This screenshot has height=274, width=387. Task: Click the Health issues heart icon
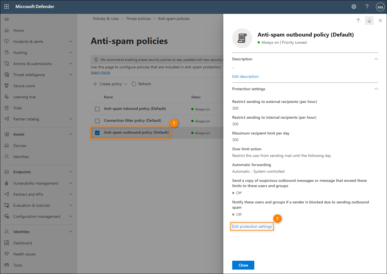[x=7, y=254]
